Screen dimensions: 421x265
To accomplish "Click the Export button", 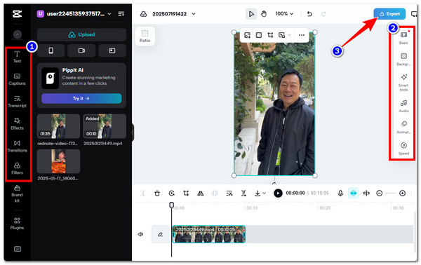I will pos(389,14).
